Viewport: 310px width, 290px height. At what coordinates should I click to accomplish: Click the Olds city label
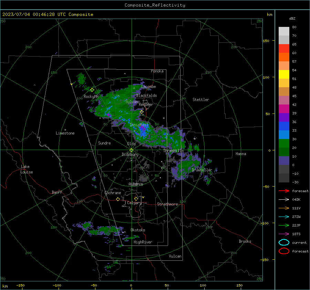click(131, 144)
